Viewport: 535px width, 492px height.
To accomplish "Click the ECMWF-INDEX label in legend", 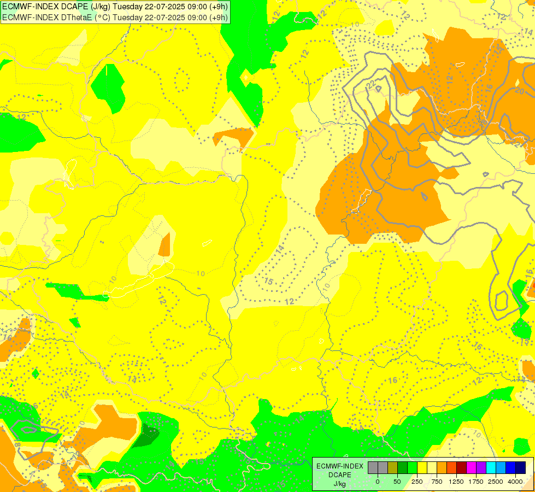I will click(340, 466).
